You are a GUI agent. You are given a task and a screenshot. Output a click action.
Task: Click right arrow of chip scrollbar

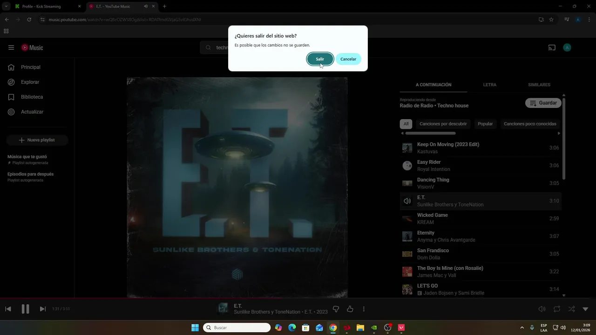[559, 134]
